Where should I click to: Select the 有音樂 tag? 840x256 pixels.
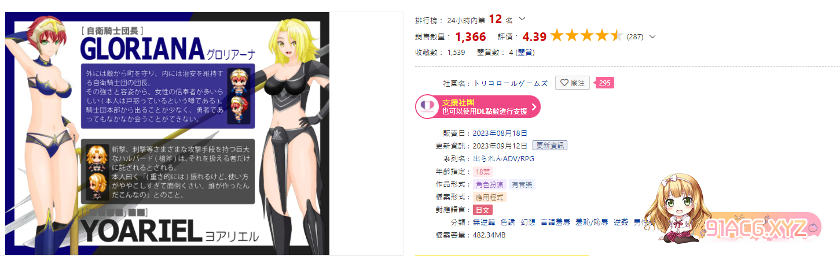[x=522, y=185]
